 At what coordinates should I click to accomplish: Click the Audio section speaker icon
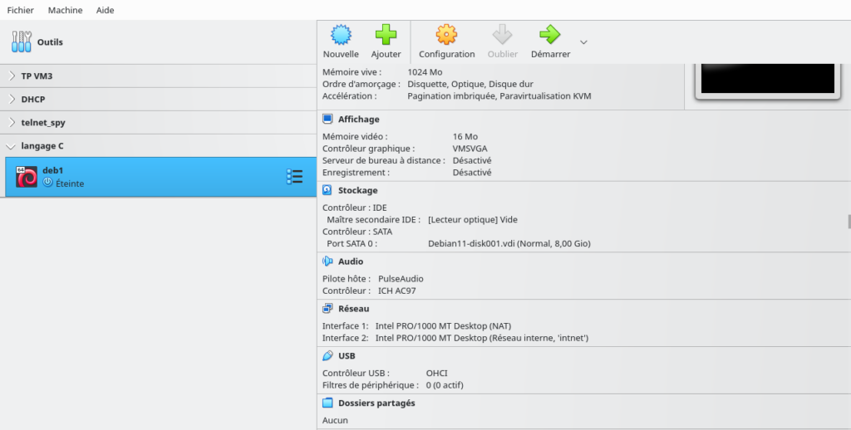pos(327,261)
